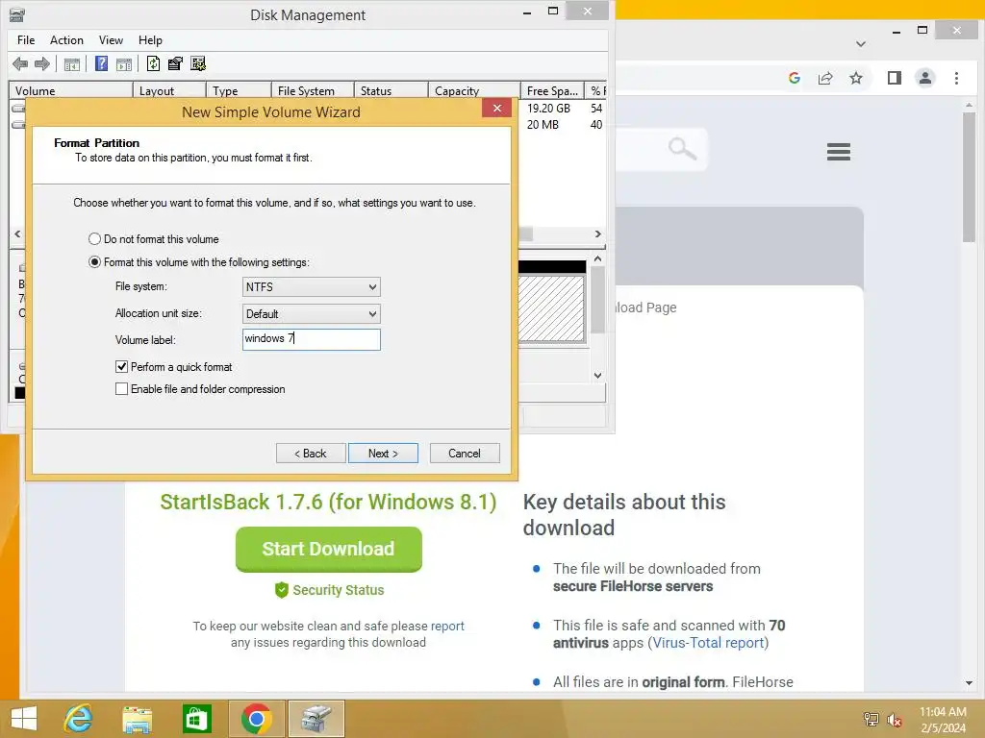
Task: Toggle Chrome side panel icon
Action: pos(894,78)
